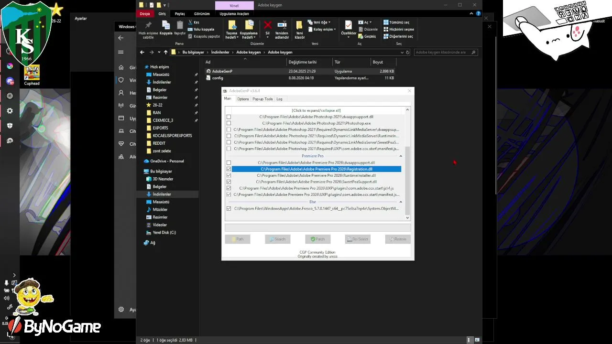Go back with the Explorer back arrow
Viewport: 612px width, 344px height.
[x=142, y=52]
